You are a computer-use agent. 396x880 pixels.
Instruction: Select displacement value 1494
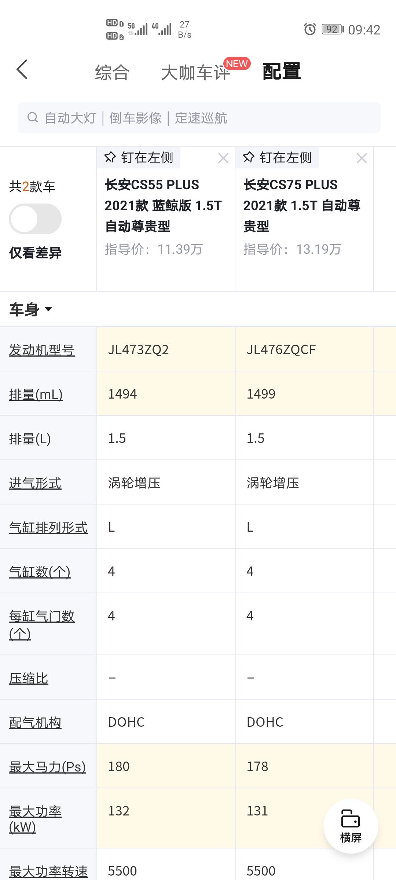click(122, 394)
